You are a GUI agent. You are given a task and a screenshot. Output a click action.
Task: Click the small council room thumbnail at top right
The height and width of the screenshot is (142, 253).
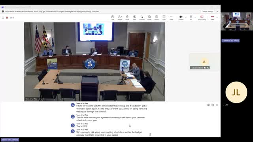click(237, 21)
